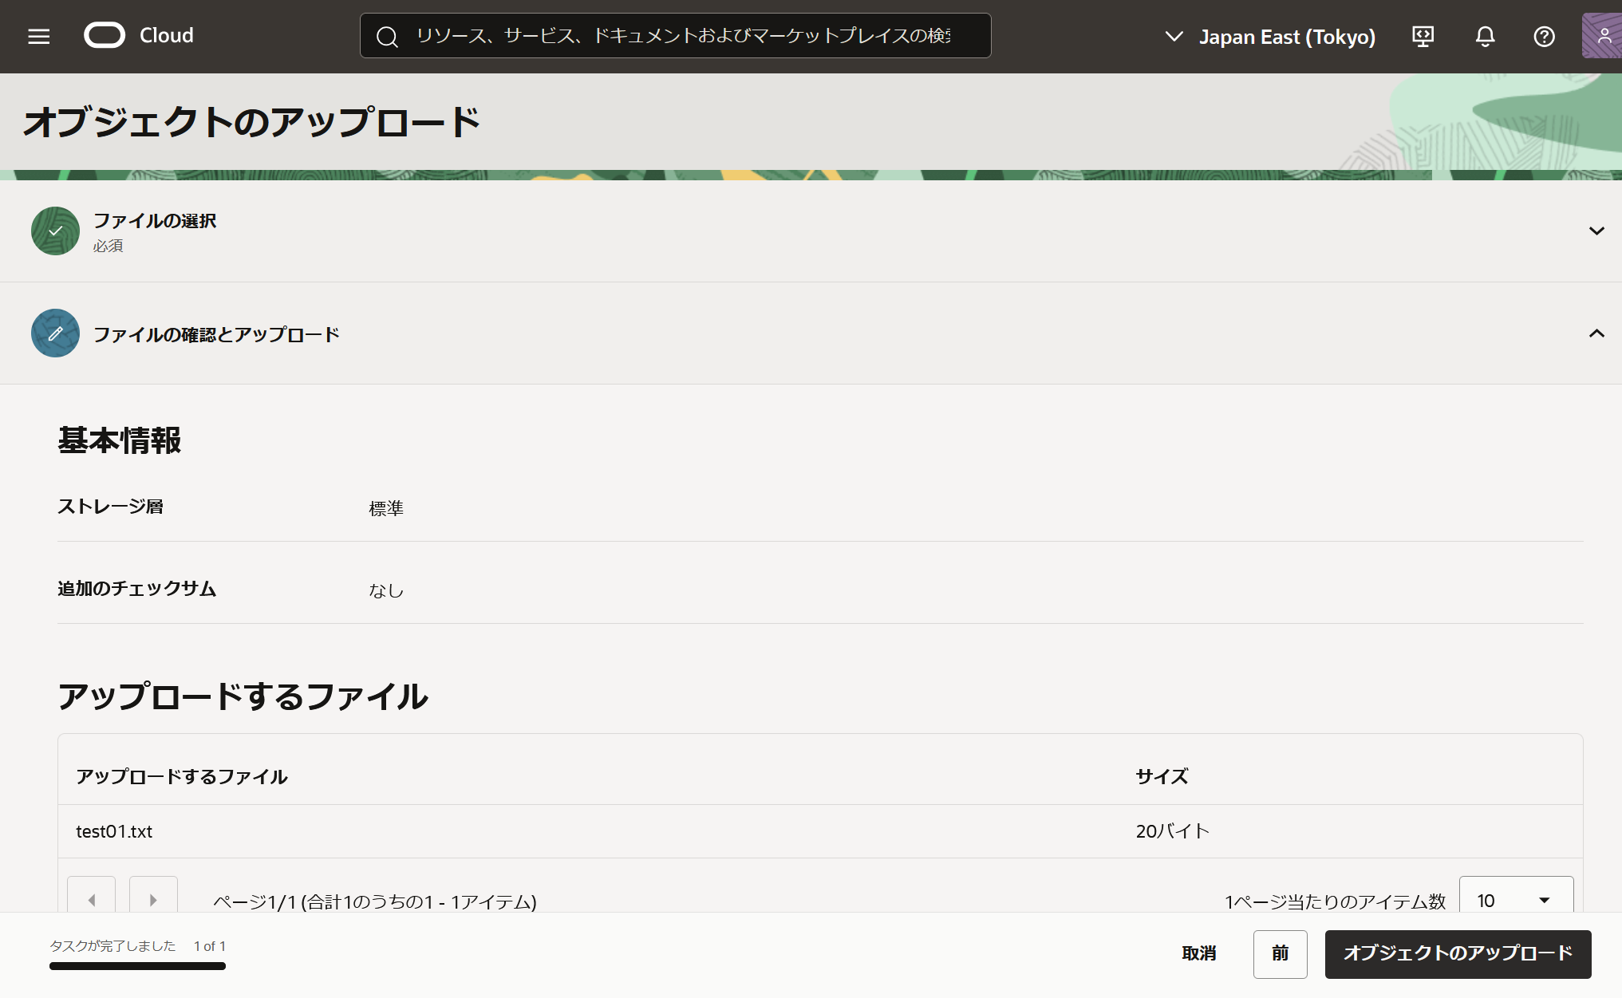This screenshot has width=1622, height=998.
Task: Open the navigation hamburger menu
Action: click(37, 36)
